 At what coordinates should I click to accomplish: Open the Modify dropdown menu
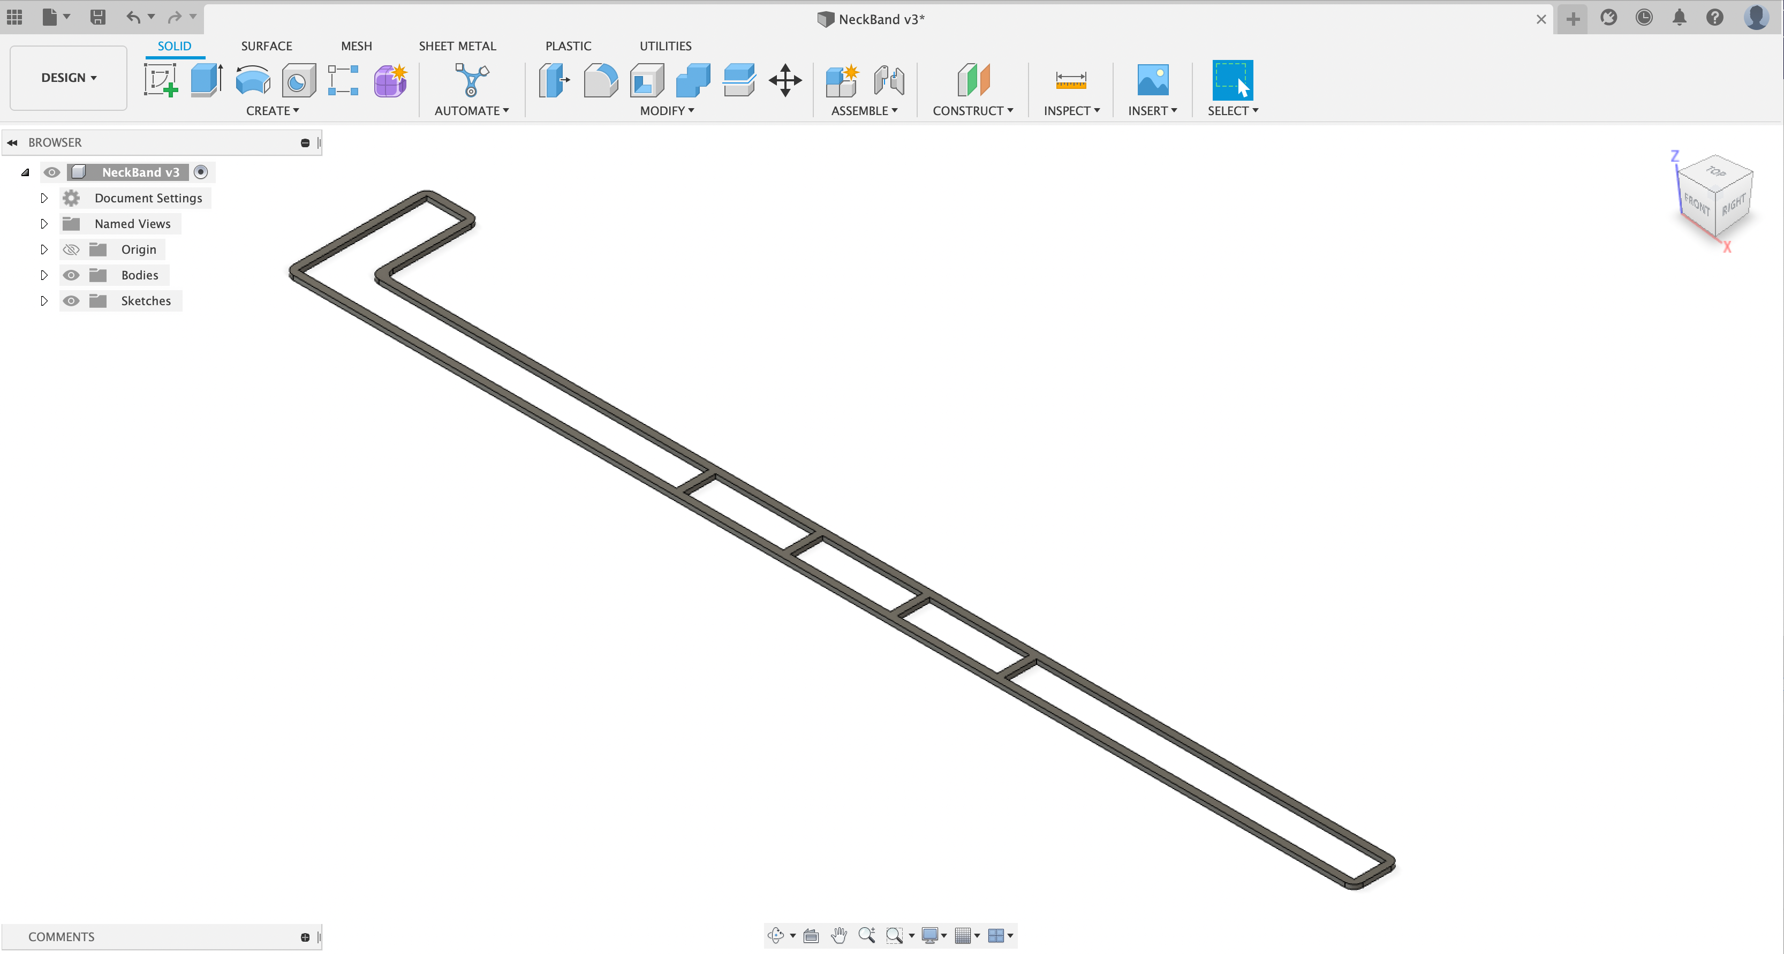(667, 111)
